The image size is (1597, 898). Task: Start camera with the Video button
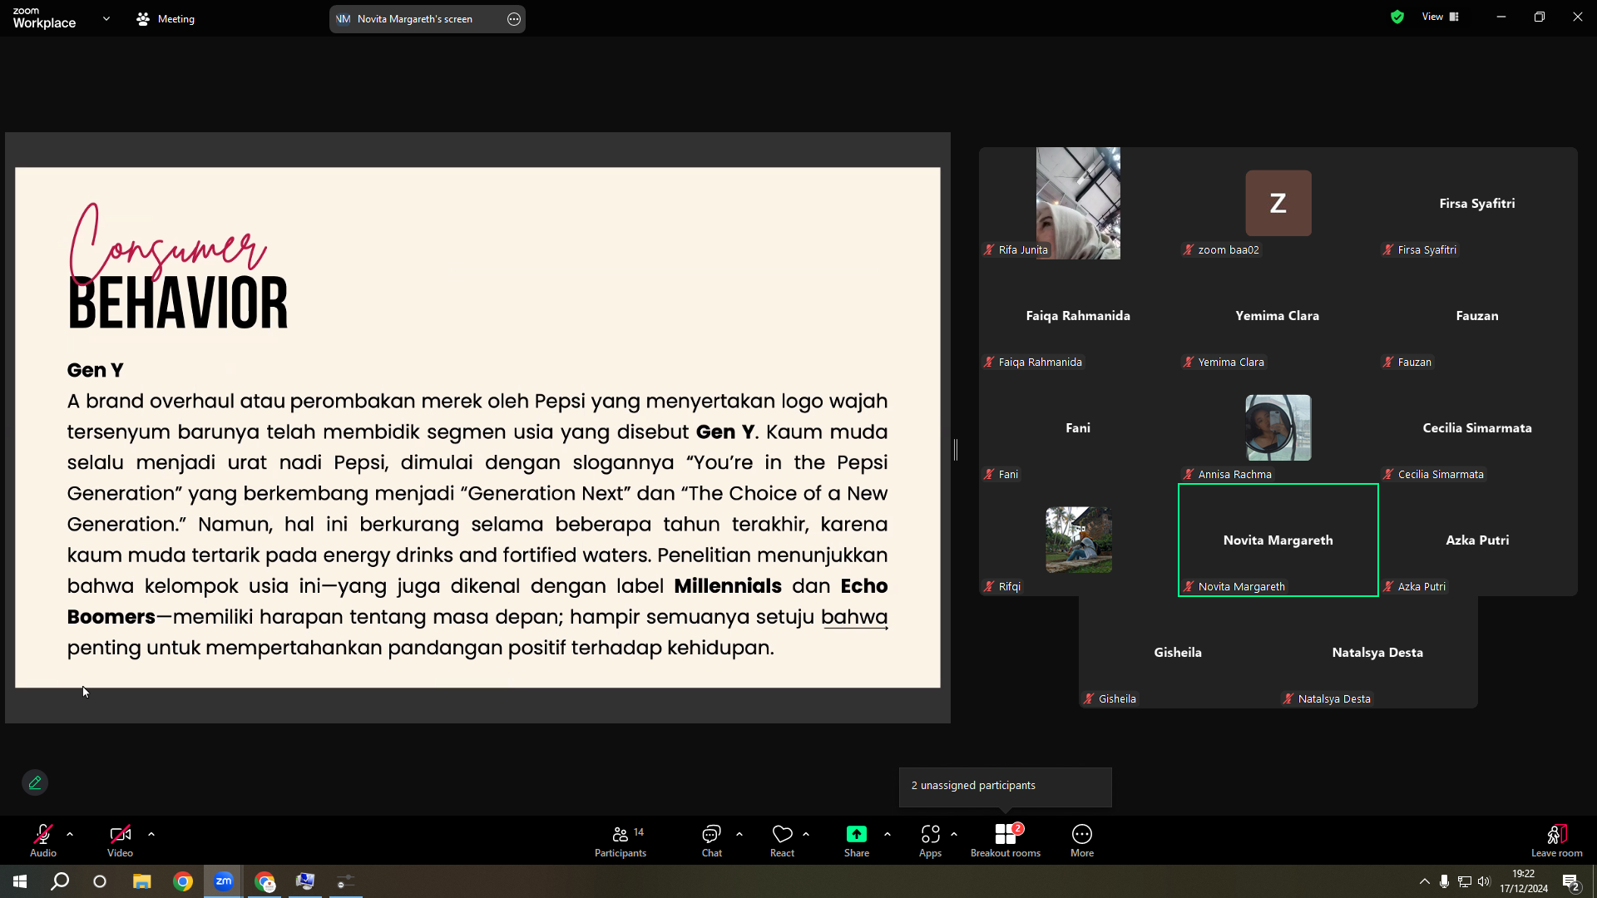click(x=120, y=840)
